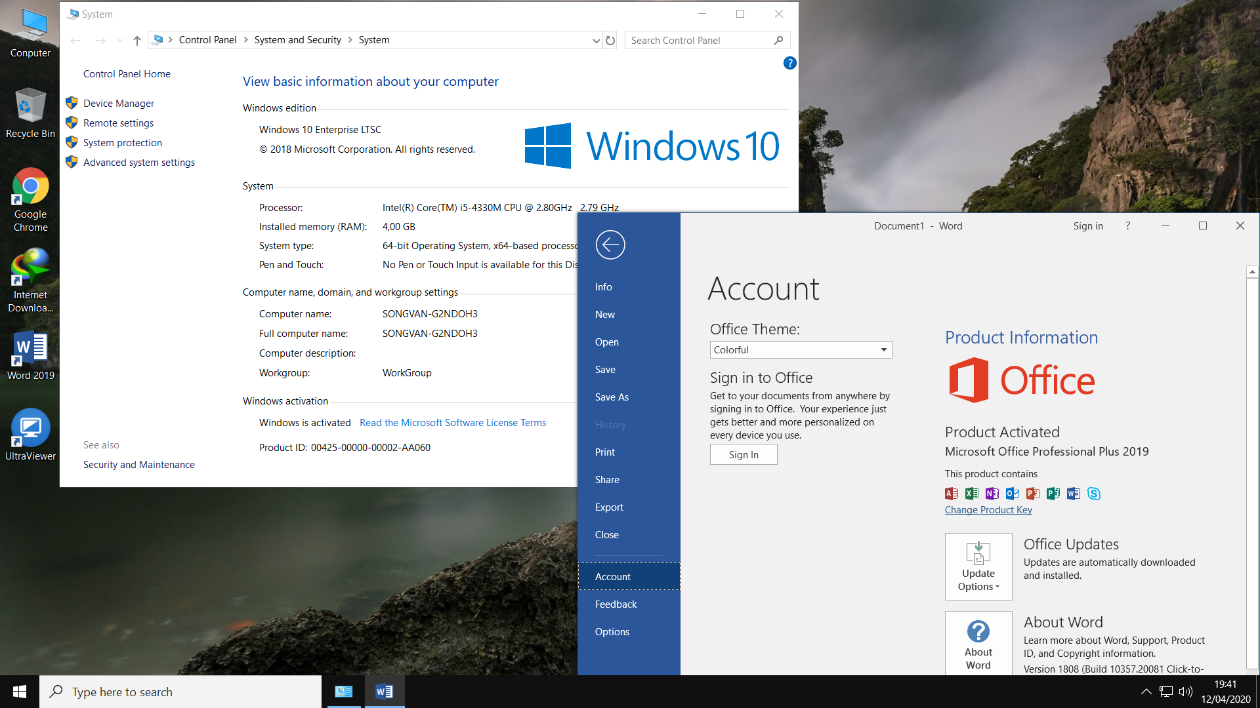Open Advanced system settings link

click(x=139, y=163)
